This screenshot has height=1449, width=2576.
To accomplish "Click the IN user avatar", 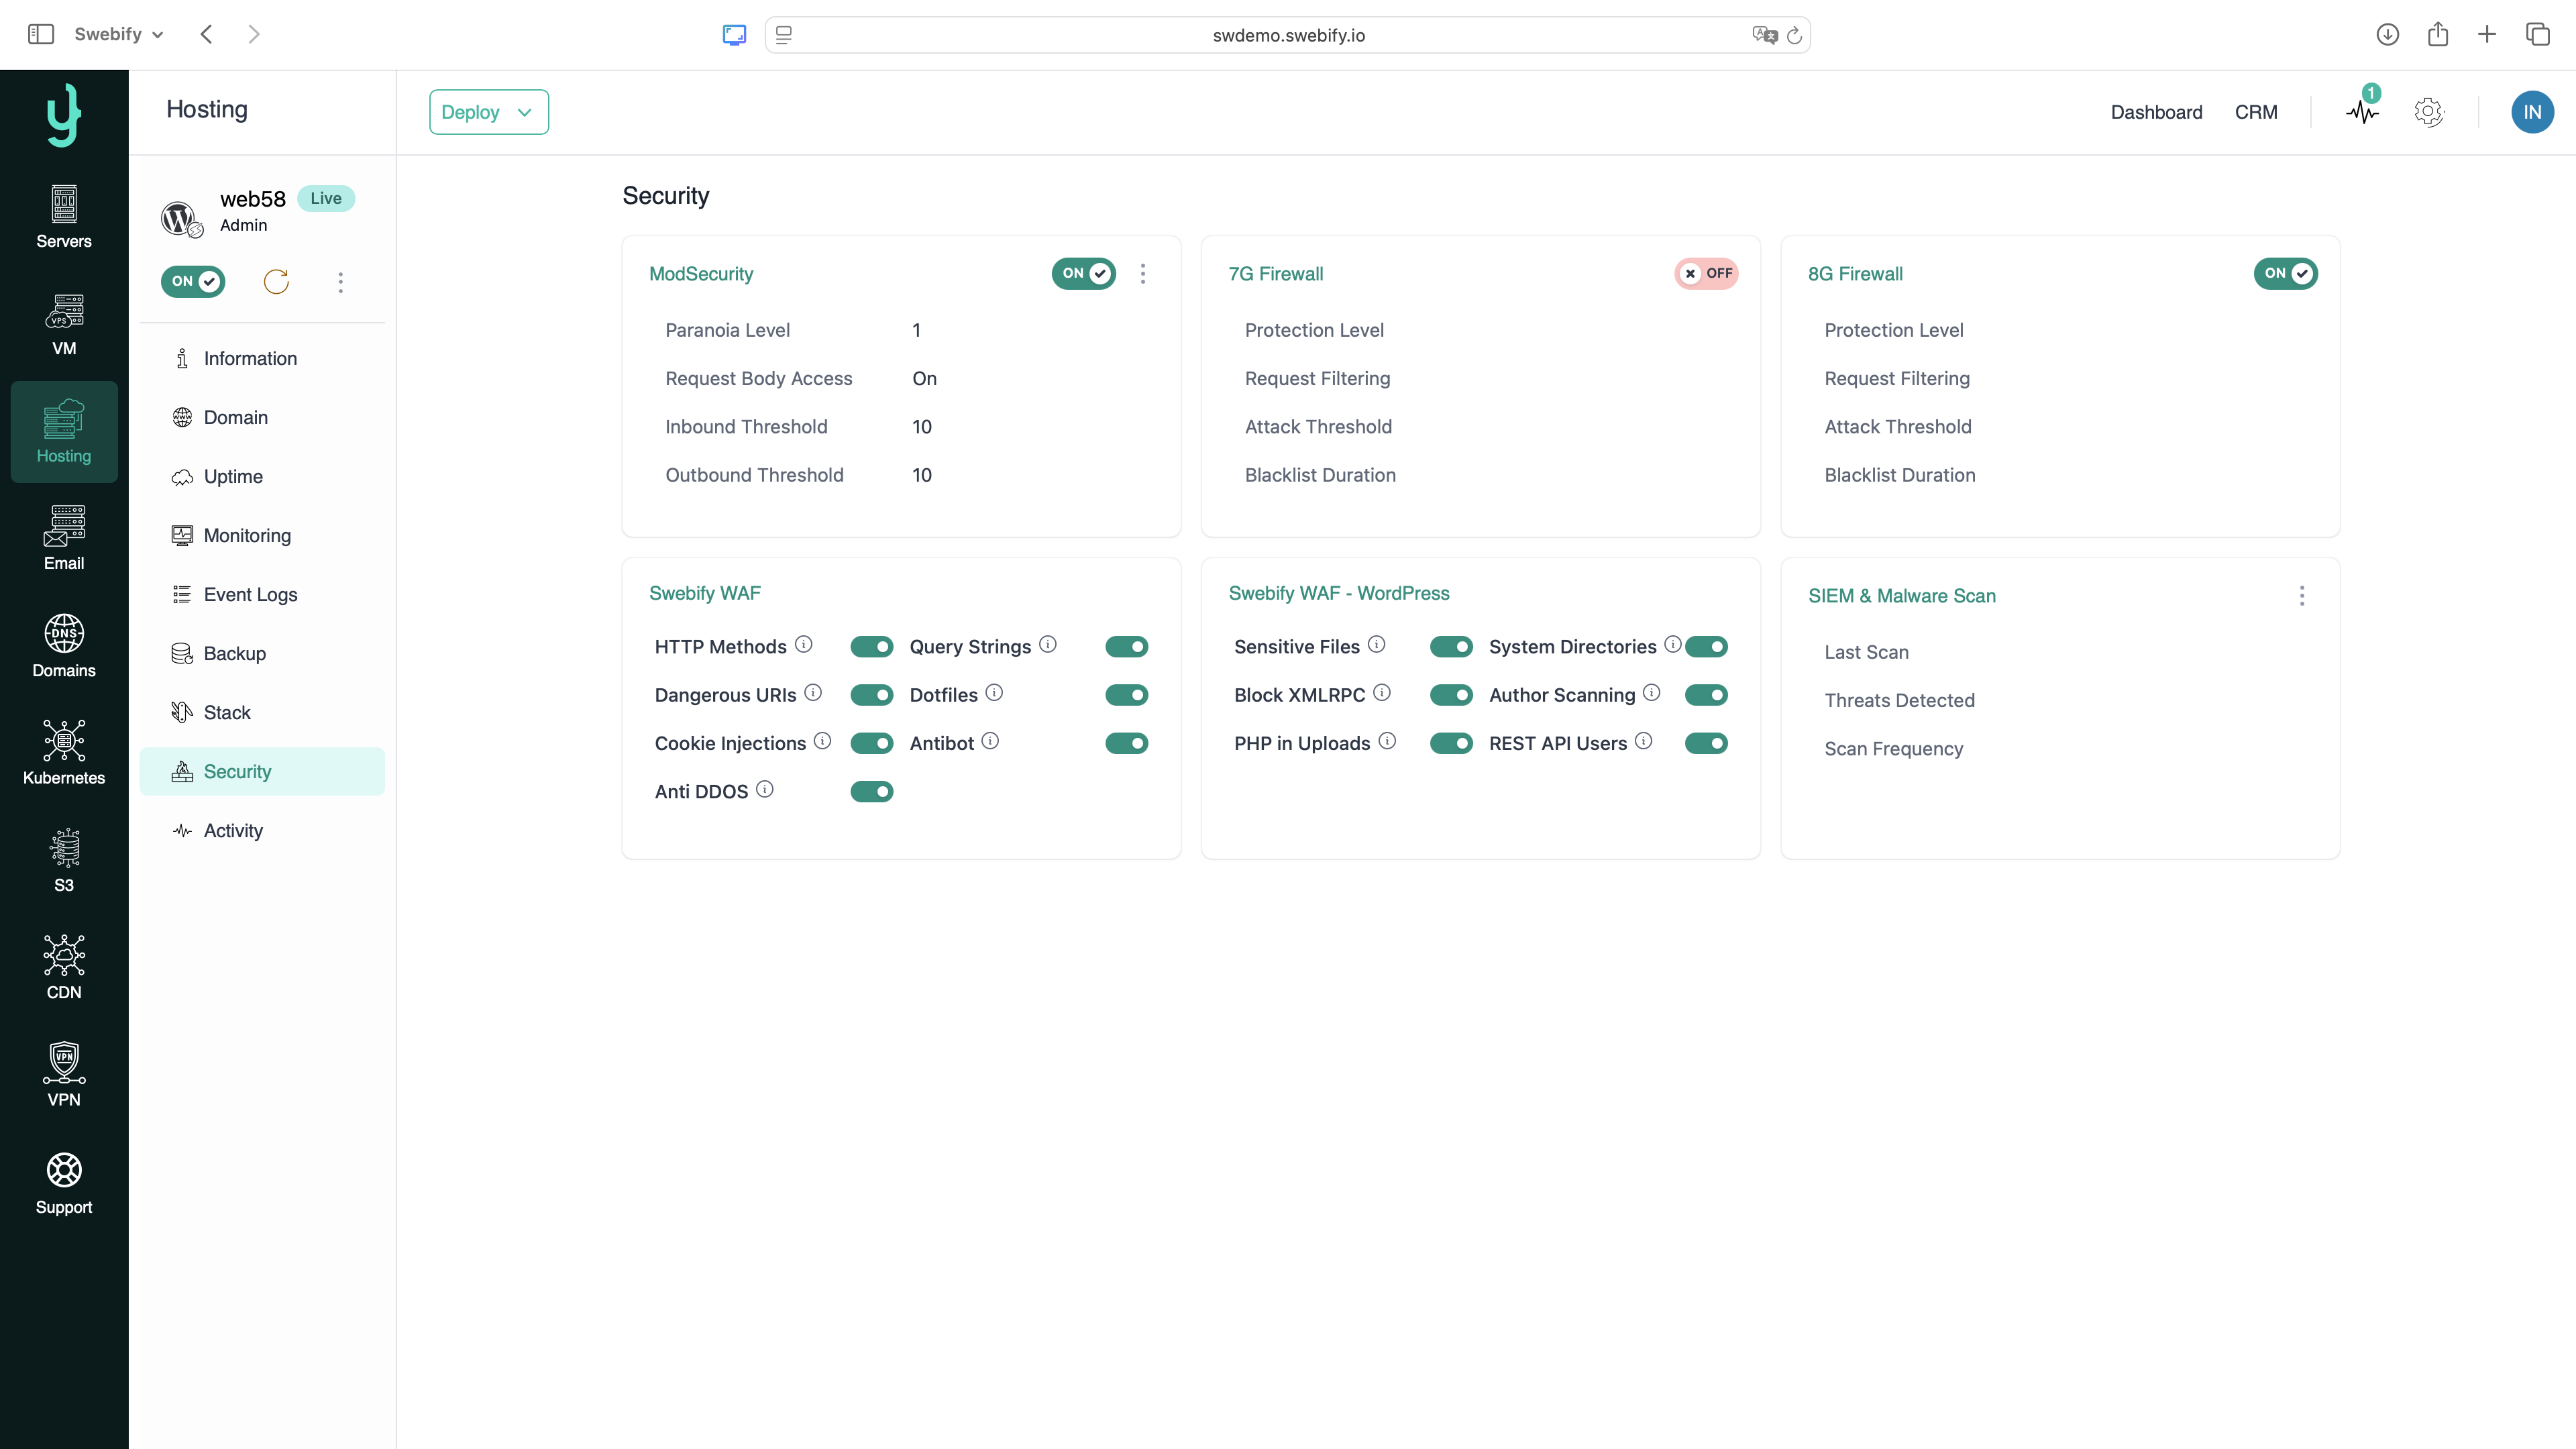I will [2532, 112].
